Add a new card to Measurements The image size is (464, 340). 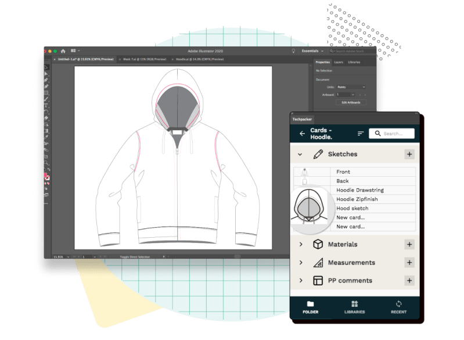[409, 262]
